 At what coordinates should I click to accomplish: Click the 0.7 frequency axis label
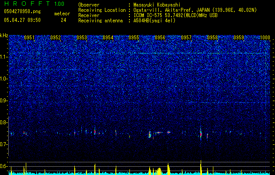(x=3, y=144)
